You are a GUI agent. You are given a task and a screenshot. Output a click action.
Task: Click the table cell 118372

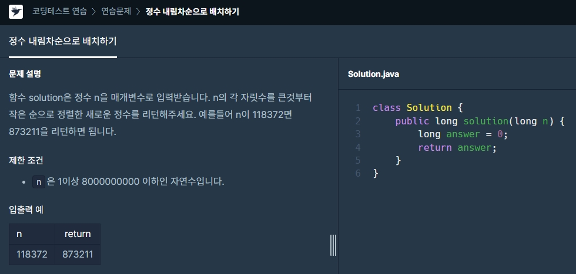pyautogui.click(x=32, y=254)
